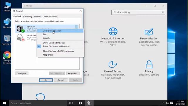Click the Windows Start button
The width and height of the screenshot is (188, 106).
[x=4, y=103]
